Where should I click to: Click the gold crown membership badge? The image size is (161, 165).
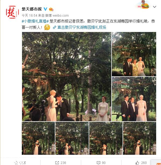click(x=51, y=9)
